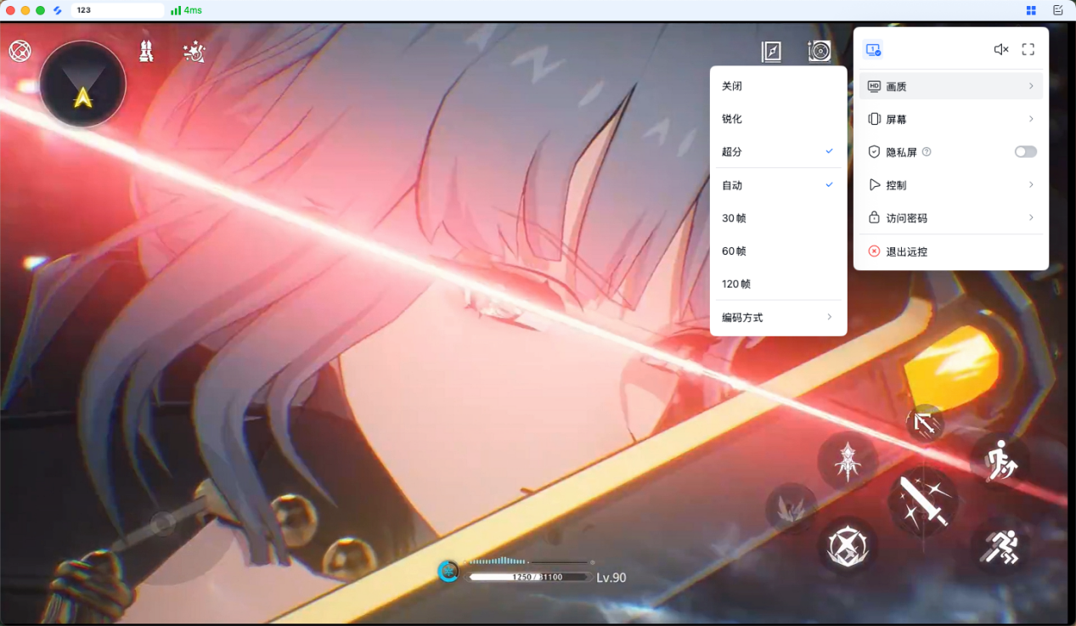
Task: Open the in-game journal book icon
Action: [771, 52]
